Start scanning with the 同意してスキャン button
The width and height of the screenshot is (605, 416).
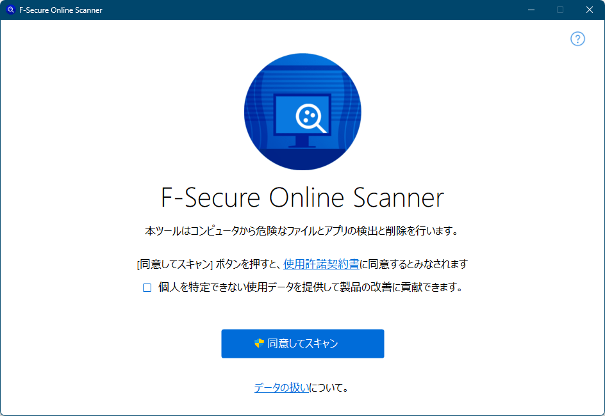pyautogui.click(x=302, y=344)
